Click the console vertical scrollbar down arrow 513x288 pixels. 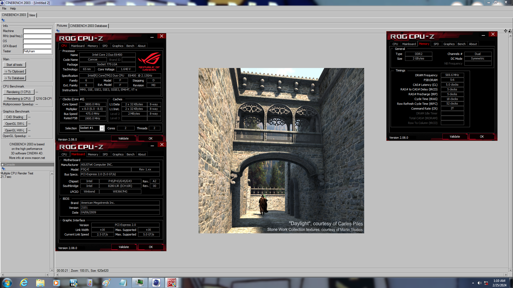[x=52, y=270]
